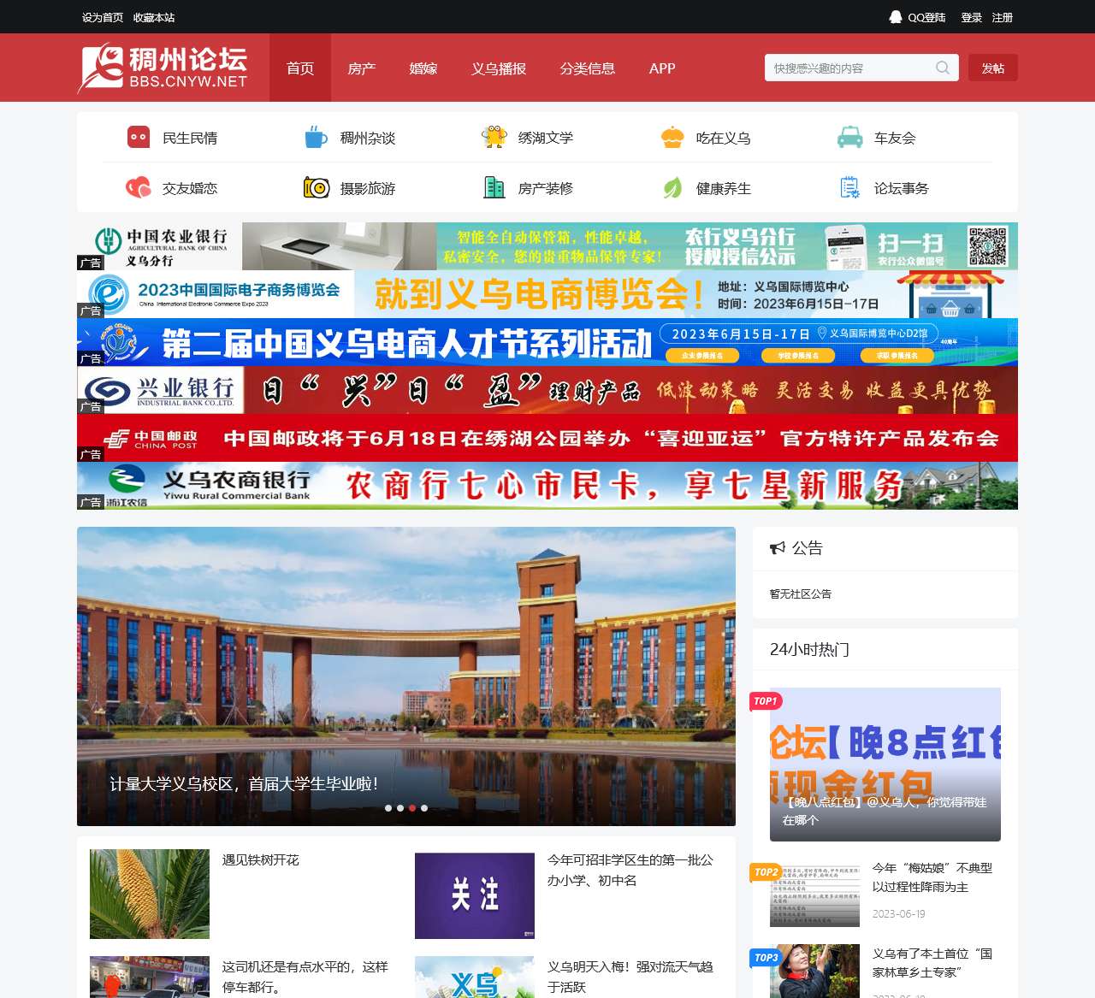
Task: Click 收藏本站 link
Action: click(154, 17)
